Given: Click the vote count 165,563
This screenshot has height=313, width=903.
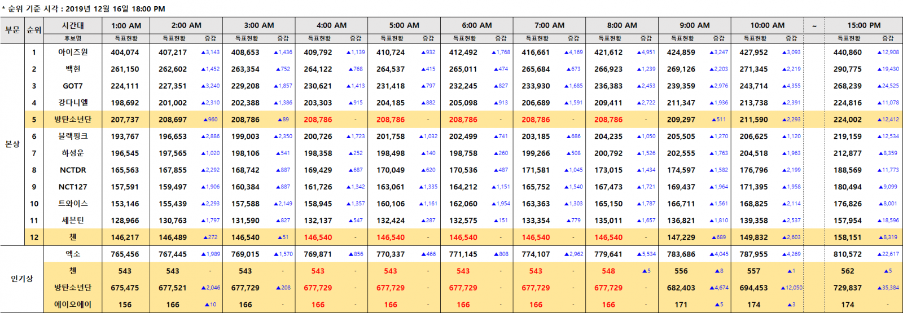Looking at the screenshot, I should tap(125, 170).
